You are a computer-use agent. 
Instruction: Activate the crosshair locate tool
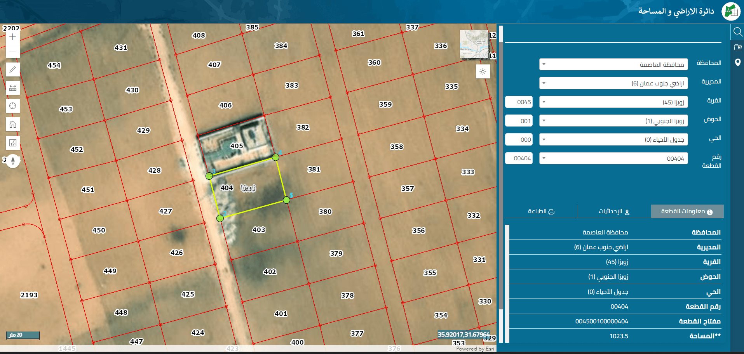(13, 106)
